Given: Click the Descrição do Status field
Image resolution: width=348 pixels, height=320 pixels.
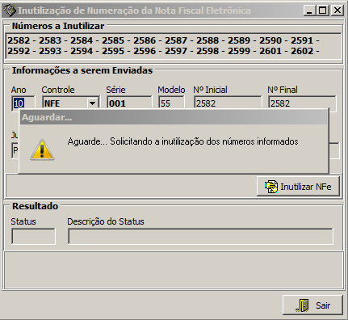Looking at the screenshot, I should [200, 236].
